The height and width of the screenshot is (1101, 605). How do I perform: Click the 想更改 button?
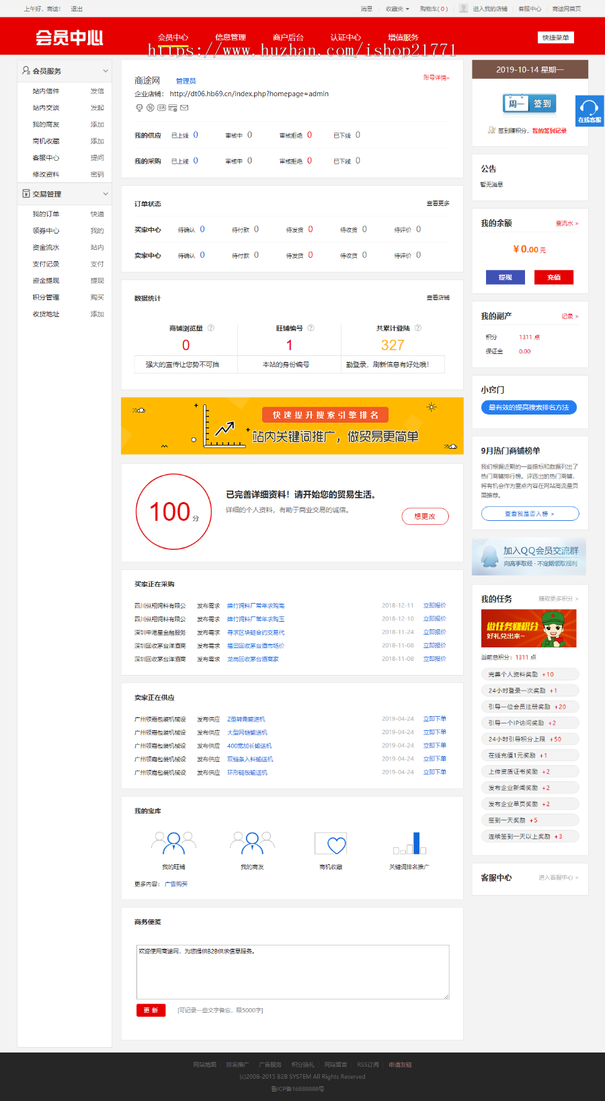click(425, 516)
